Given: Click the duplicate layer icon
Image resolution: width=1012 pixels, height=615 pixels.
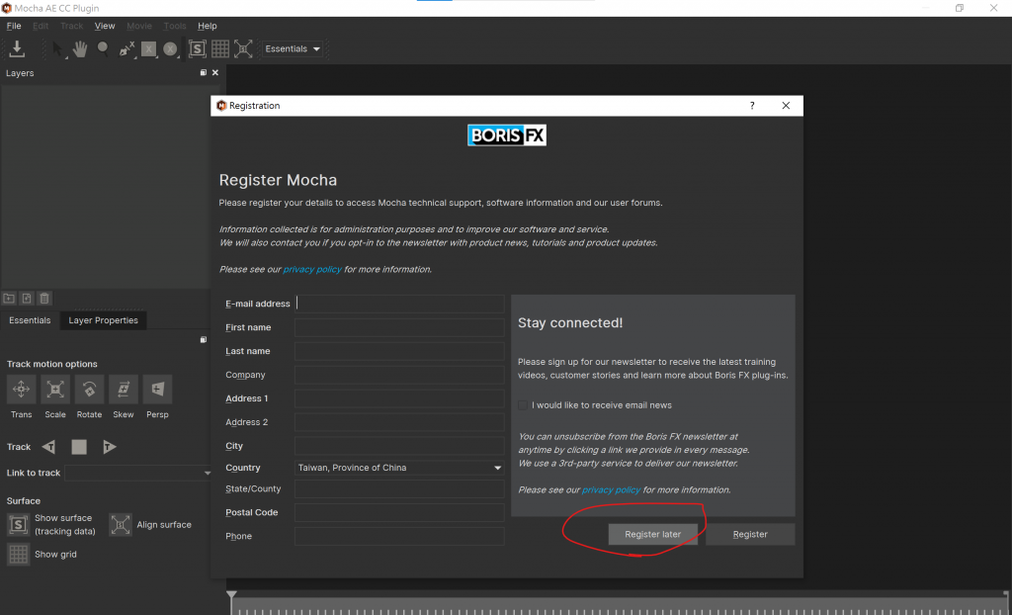Looking at the screenshot, I should pyautogui.click(x=27, y=298).
